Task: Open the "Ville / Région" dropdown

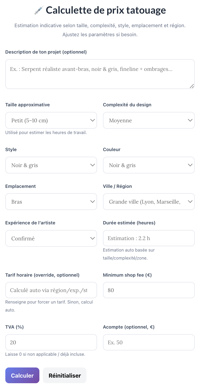Action: (x=149, y=202)
